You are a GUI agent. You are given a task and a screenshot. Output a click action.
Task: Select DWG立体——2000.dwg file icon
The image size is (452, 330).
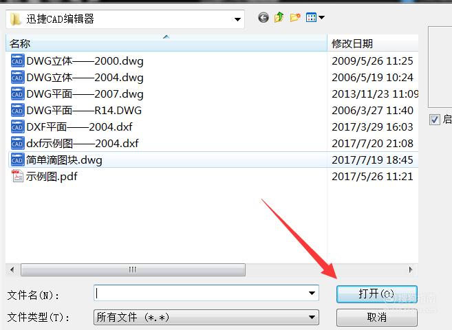17,61
